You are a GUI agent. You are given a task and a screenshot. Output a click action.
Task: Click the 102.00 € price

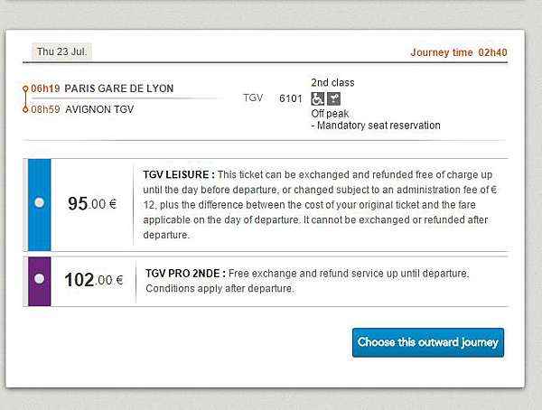(x=94, y=280)
